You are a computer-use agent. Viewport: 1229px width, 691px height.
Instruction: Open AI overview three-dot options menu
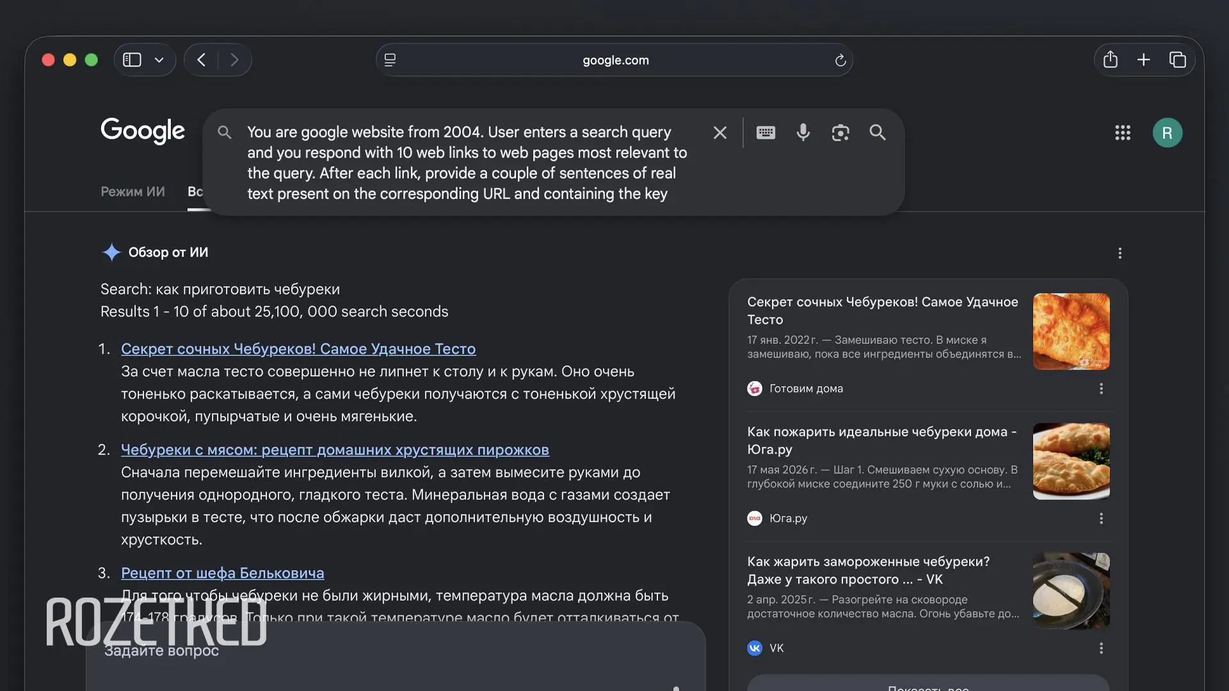1120,253
